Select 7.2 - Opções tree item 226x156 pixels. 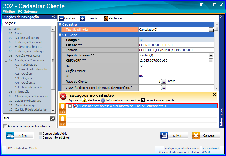pyautogui.click(x=23, y=74)
